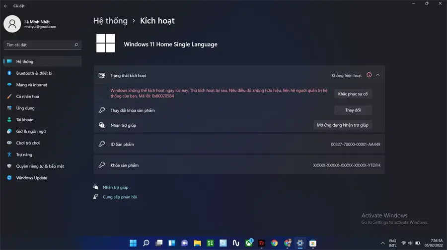Image resolution: width=447 pixels, height=250 pixels.
Task: Open Mạng và internet settings
Action: click(x=43, y=85)
